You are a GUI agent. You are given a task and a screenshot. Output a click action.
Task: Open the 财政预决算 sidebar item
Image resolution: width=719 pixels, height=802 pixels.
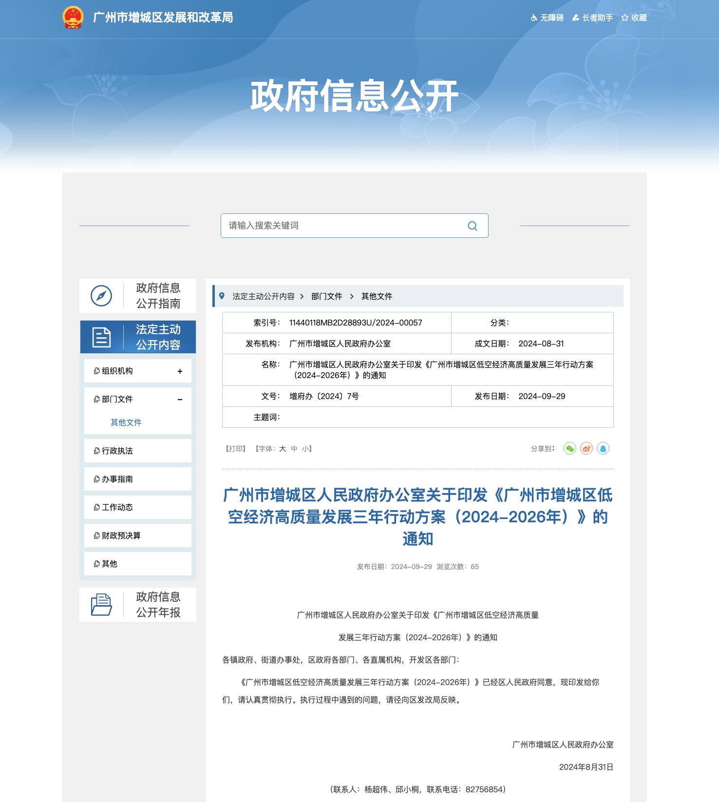pyautogui.click(x=121, y=536)
